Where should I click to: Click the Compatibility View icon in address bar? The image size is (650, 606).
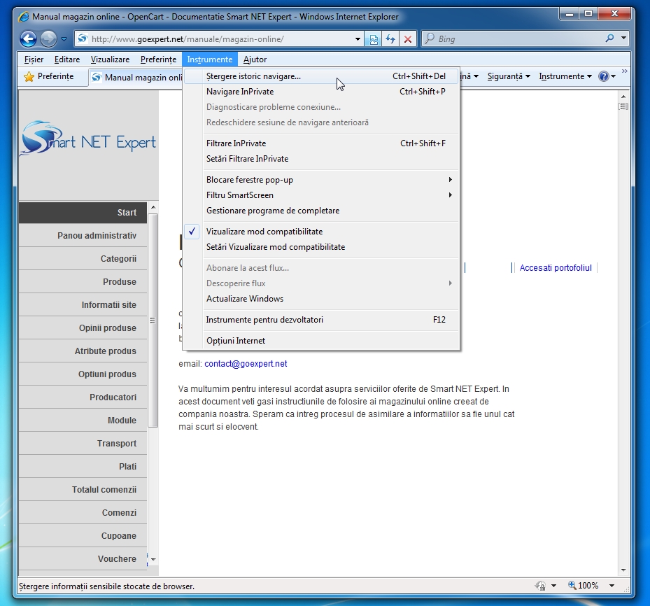[x=374, y=39]
